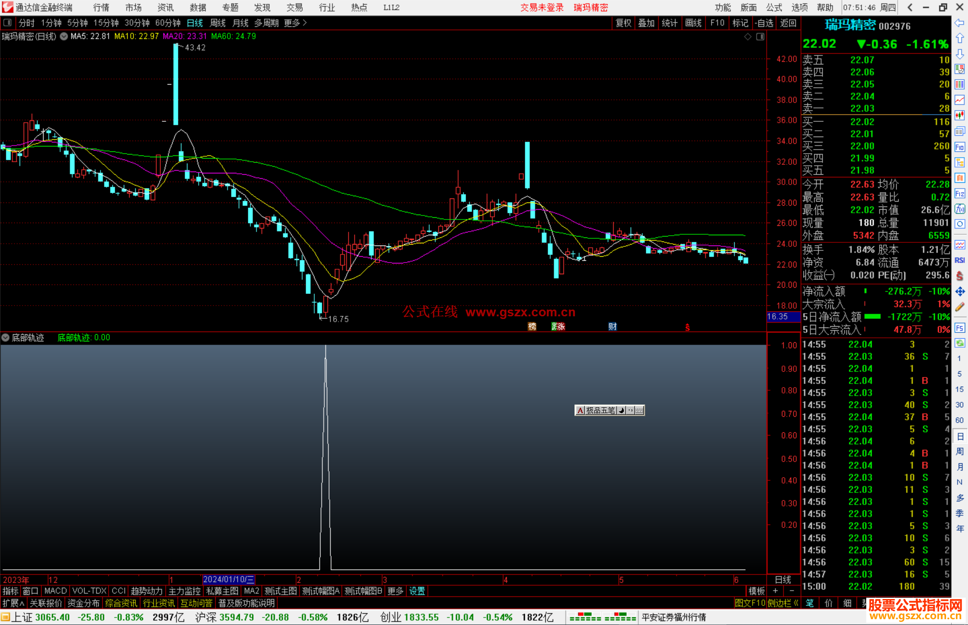Switch to the MACD indicator tab
This screenshot has width=968, height=625.
[56, 591]
